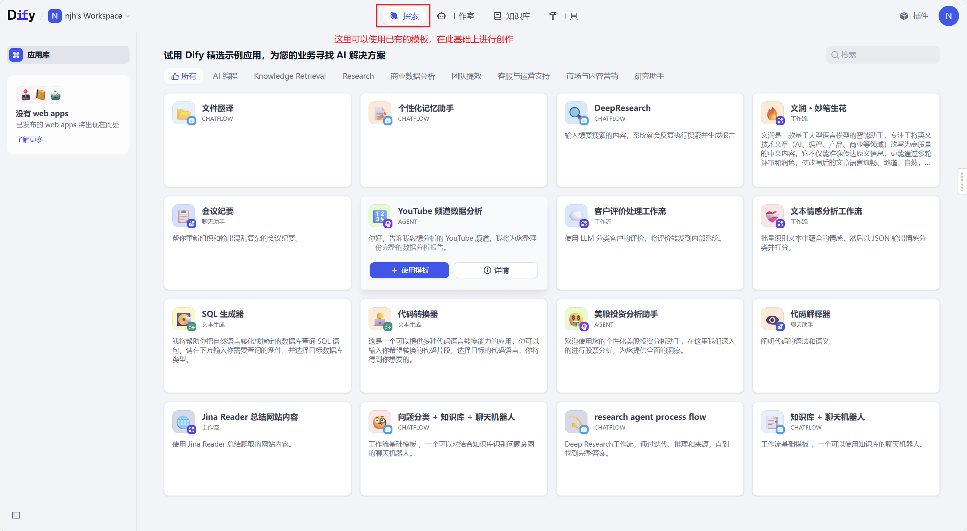Screen dimensions: 967x531
Task: Open the SQL 生成器 card title
Action: coord(223,314)
